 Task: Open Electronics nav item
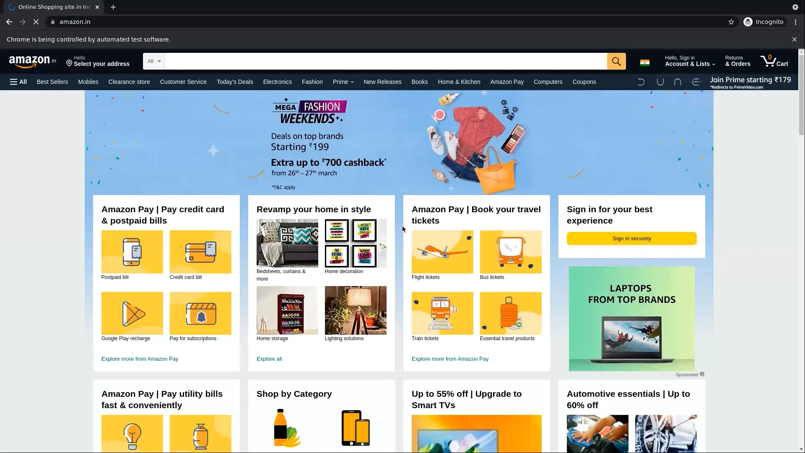click(x=278, y=82)
